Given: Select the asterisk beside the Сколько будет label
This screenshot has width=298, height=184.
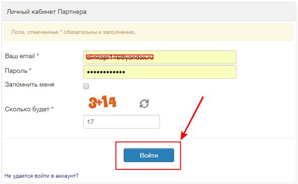Looking at the screenshot, I should [x=52, y=108].
